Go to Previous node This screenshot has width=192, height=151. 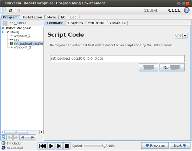155,146
